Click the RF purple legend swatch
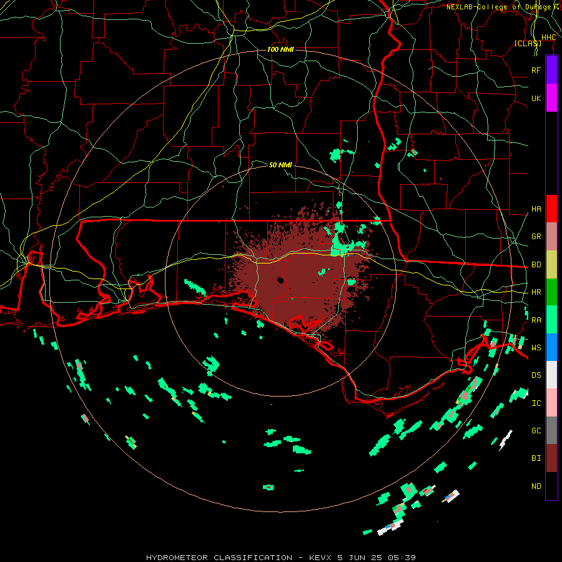The width and height of the screenshot is (562, 562). 551,70
